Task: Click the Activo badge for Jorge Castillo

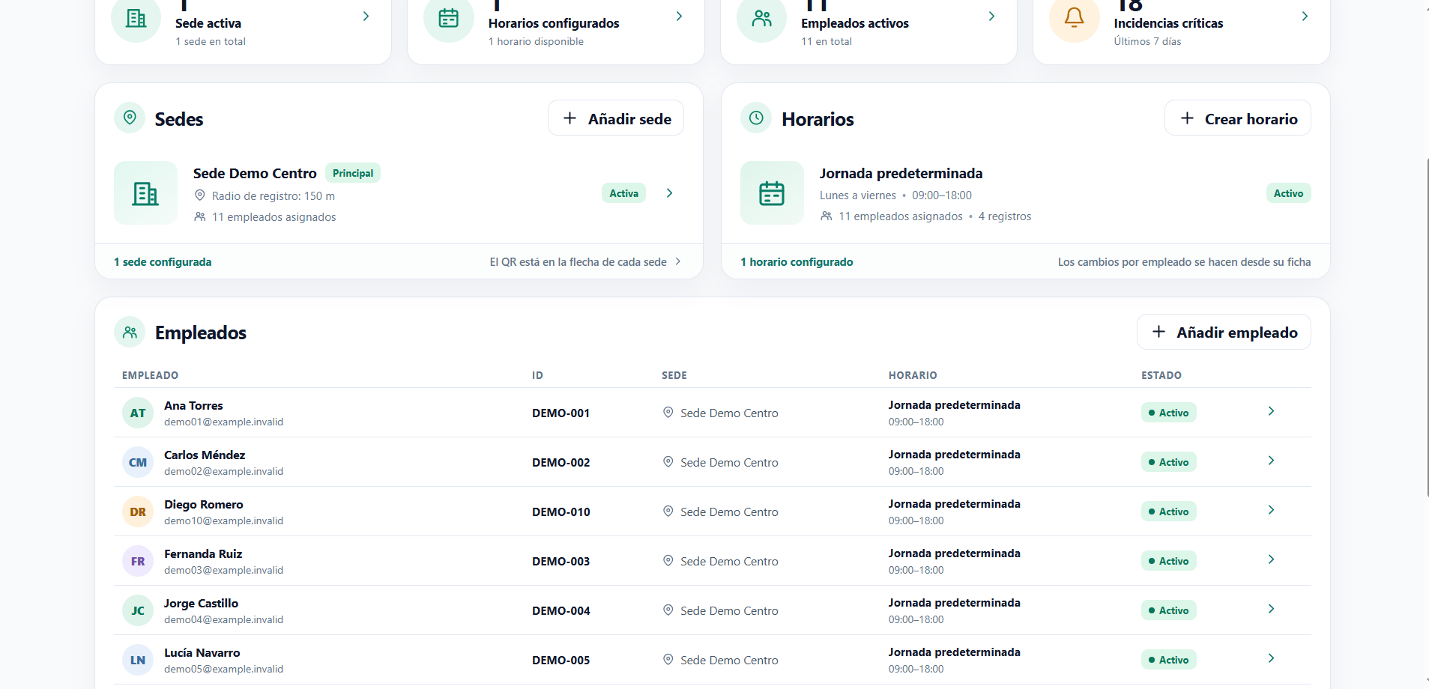Action: point(1168,610)
